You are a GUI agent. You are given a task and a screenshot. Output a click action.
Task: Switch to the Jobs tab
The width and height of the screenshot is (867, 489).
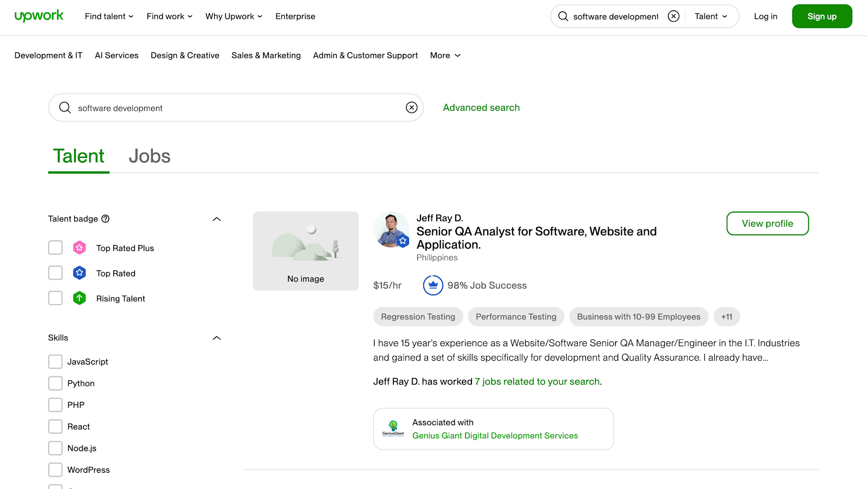click(150, 156)
